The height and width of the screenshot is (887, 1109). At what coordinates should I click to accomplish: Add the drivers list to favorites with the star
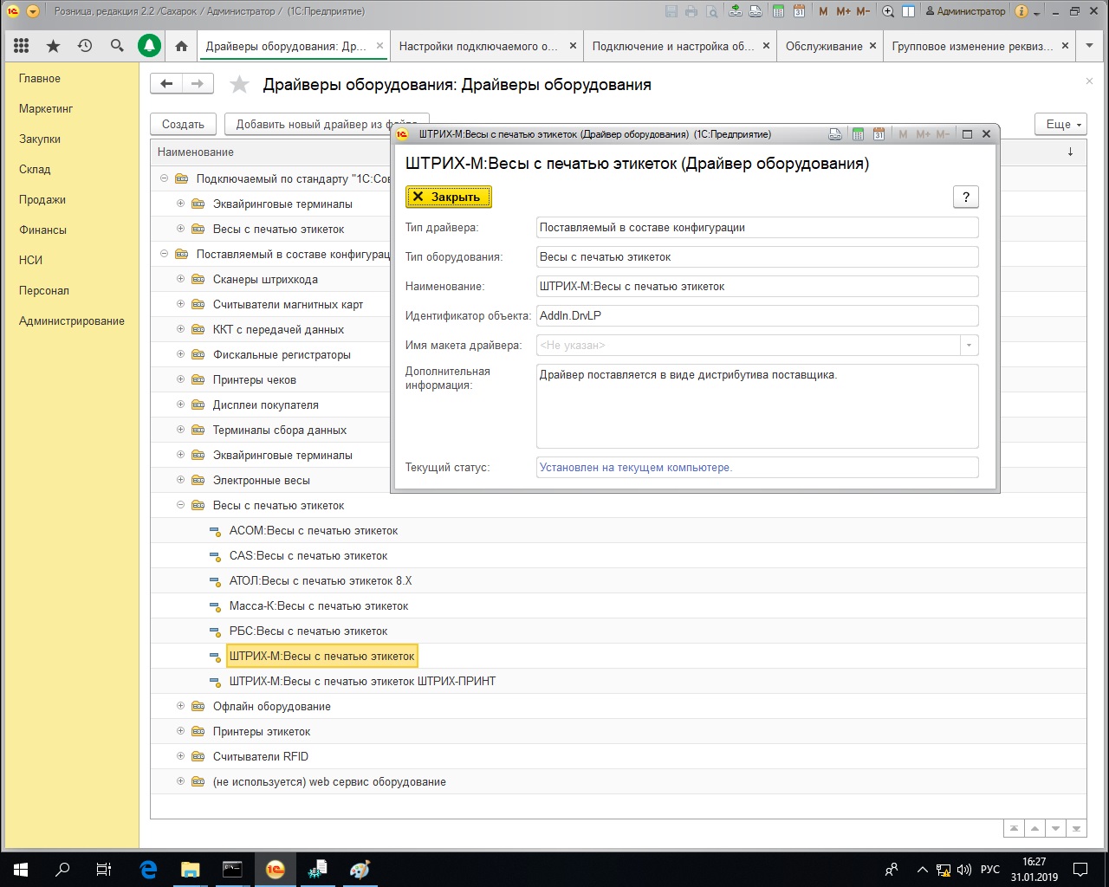(x=239, y=84)
